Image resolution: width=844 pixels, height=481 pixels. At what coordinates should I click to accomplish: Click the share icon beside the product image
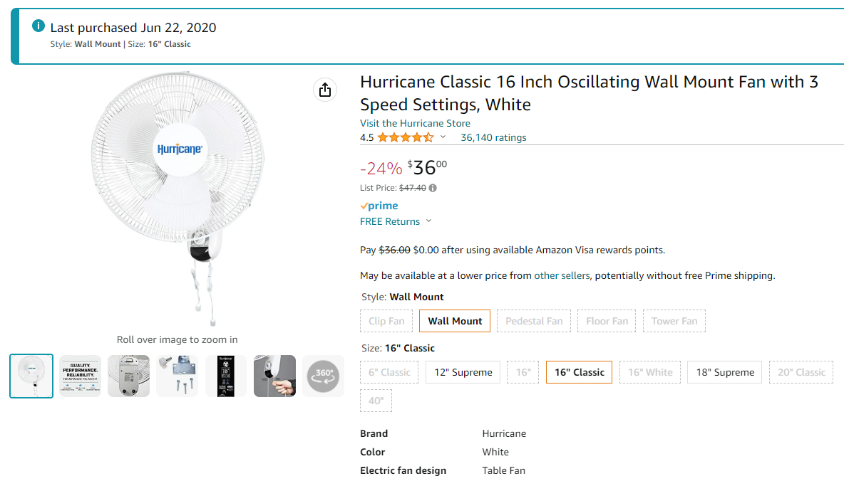[x=325, y=90]
